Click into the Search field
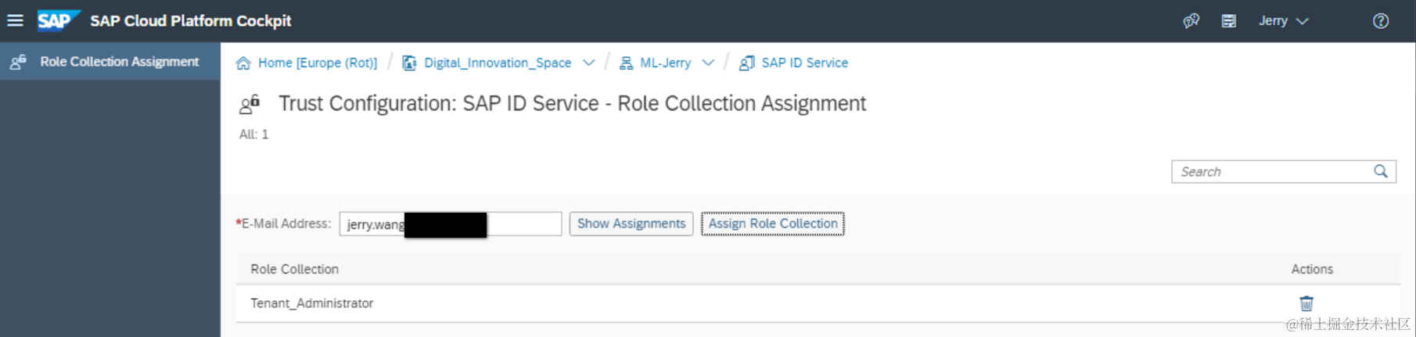The height and width of the screenshot is (337, 1416). [1271, 172]
